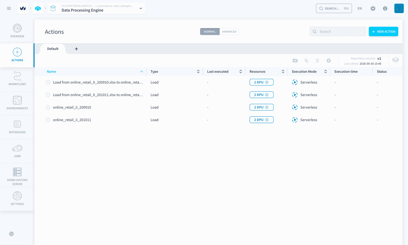Open the global search box

pyautogui.click(x=334, y=8)
